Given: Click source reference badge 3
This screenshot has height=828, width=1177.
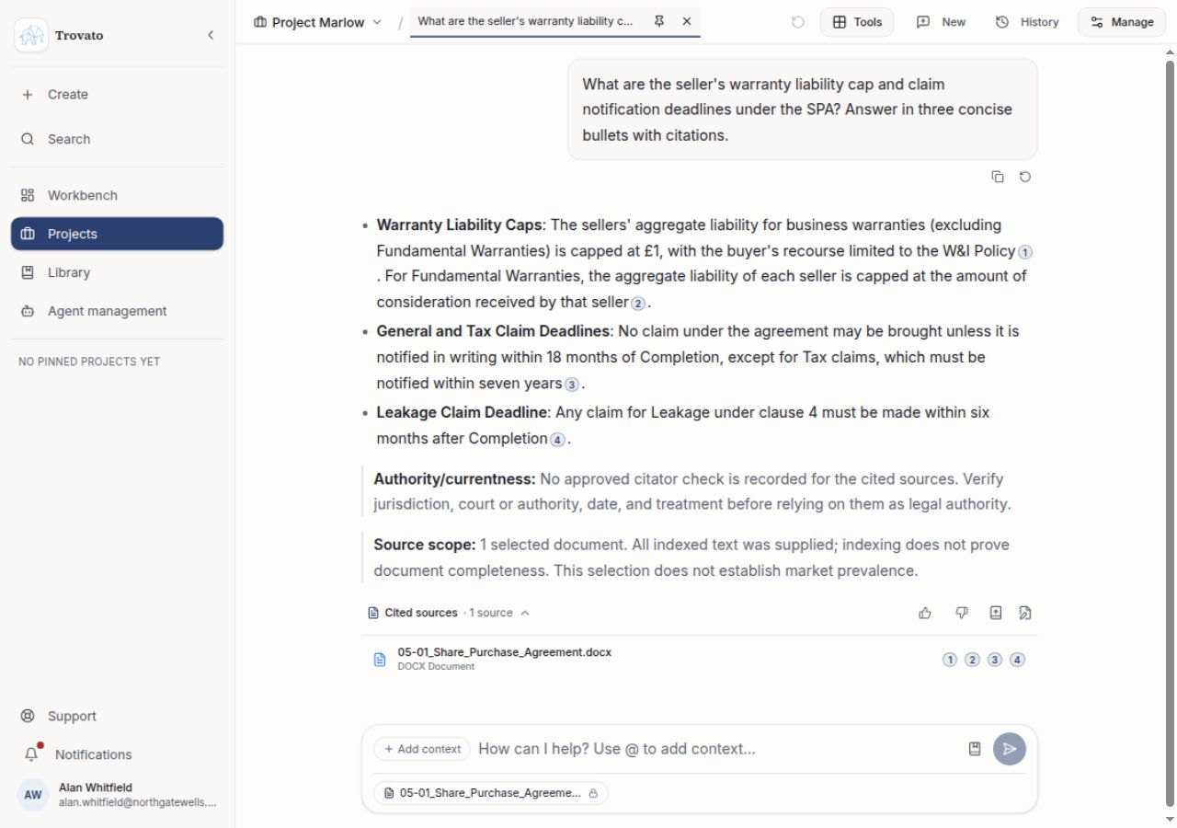Looking at the screenshot, I should pyautogui.click(x=995, y=660).
